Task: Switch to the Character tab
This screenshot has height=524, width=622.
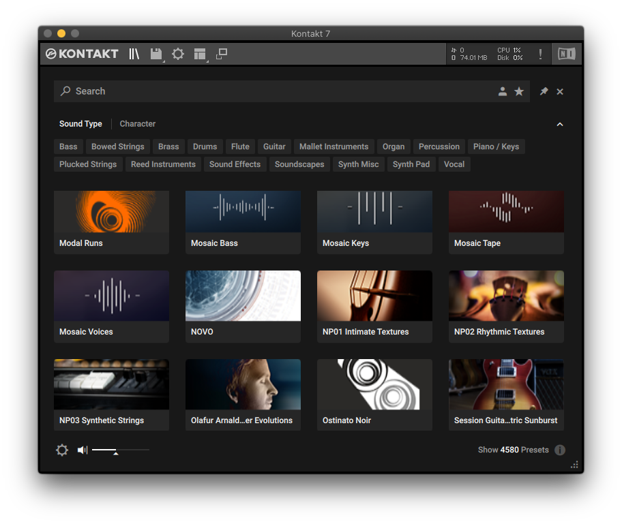Action: 138,124
